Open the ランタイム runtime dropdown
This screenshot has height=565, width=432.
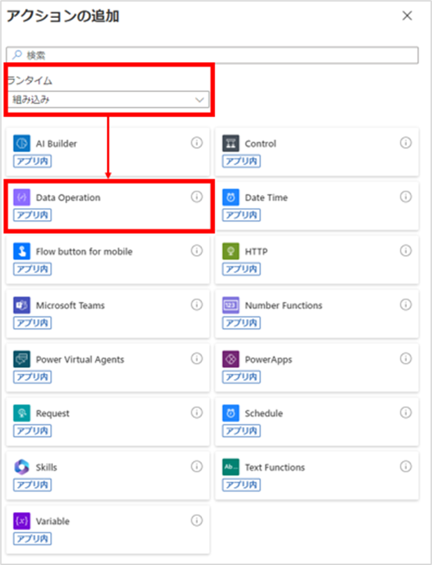click(x=108, y=100)
